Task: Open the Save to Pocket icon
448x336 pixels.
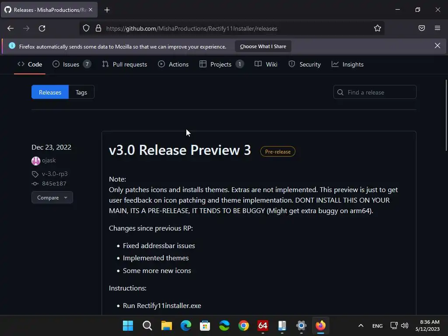Action: point(421,28)
